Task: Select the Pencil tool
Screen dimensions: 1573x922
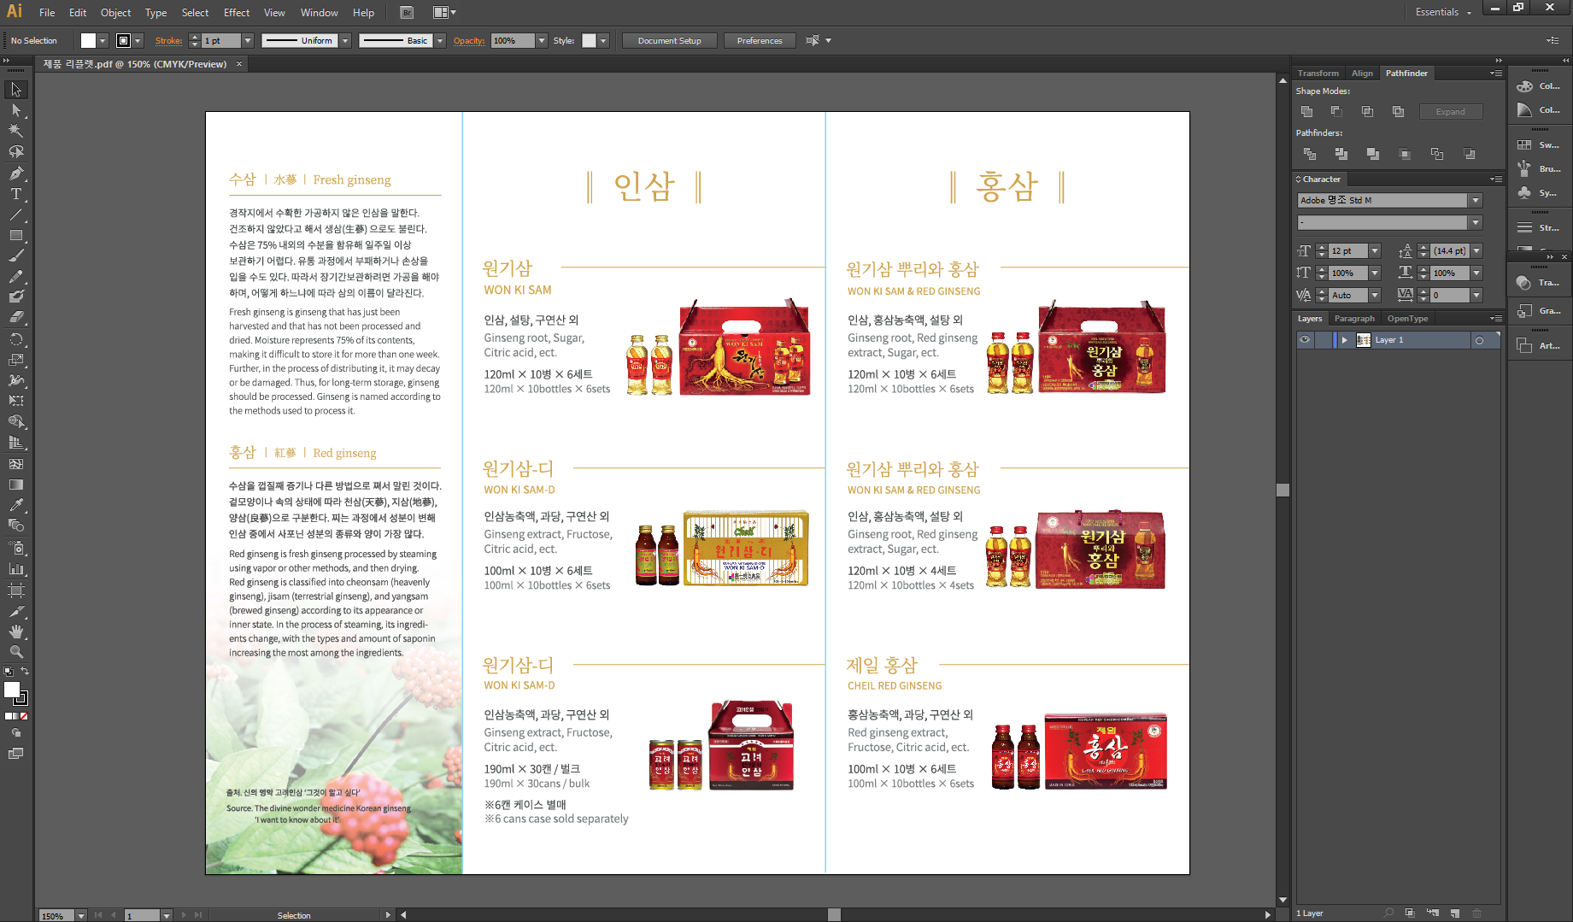Action: pyautogui.click(x=16, y=276)
